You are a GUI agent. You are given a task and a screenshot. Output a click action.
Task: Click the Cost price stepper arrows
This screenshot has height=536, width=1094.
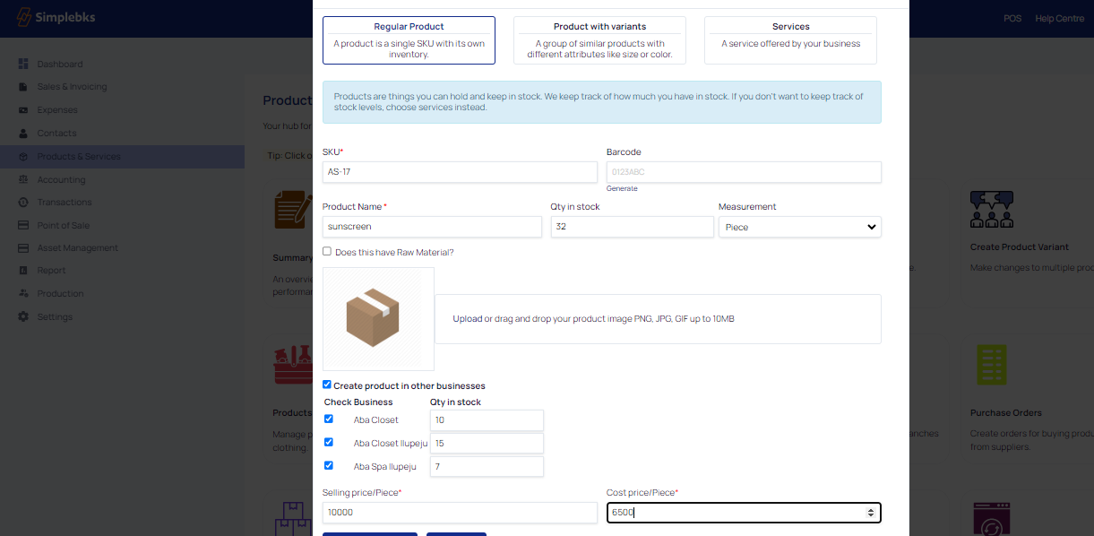pos(871,513)
